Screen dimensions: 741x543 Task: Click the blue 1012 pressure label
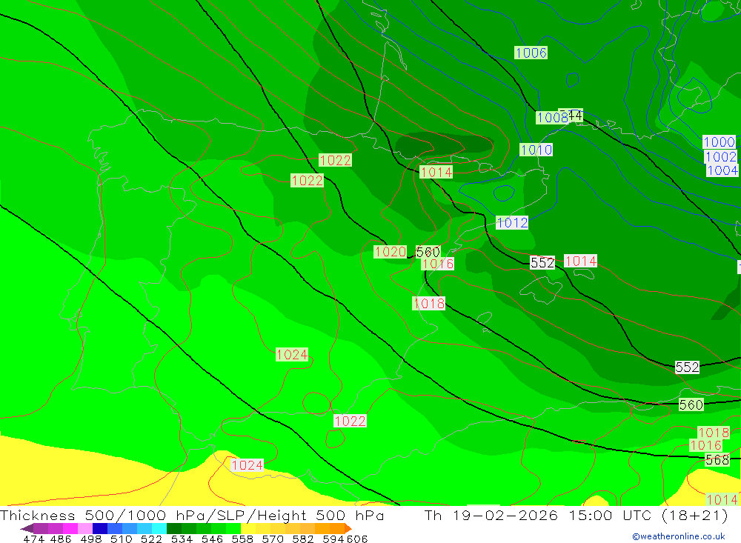[x=512, y=222]
